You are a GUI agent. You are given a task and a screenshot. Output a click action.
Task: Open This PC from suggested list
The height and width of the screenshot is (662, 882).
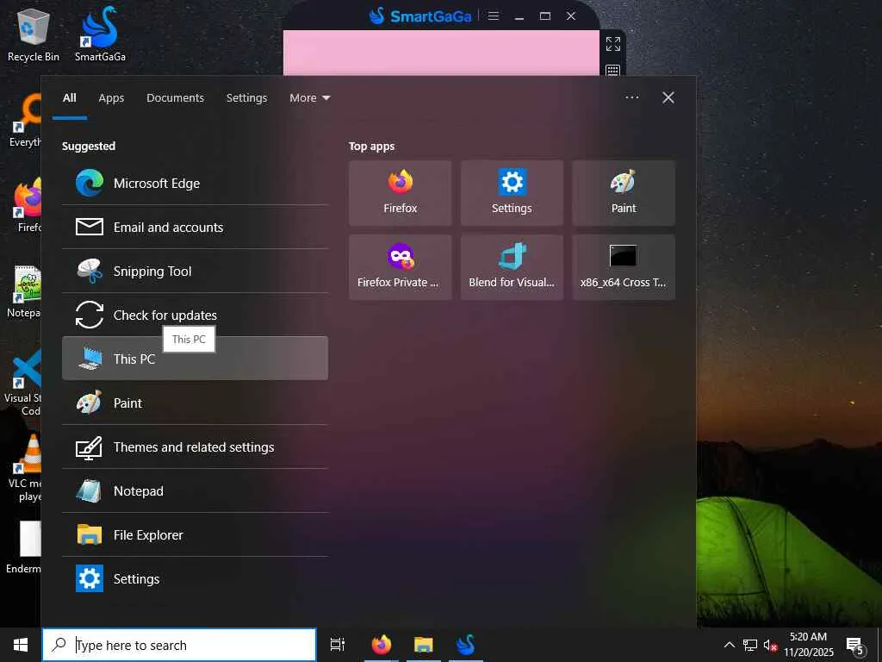(x=195, y=358)
